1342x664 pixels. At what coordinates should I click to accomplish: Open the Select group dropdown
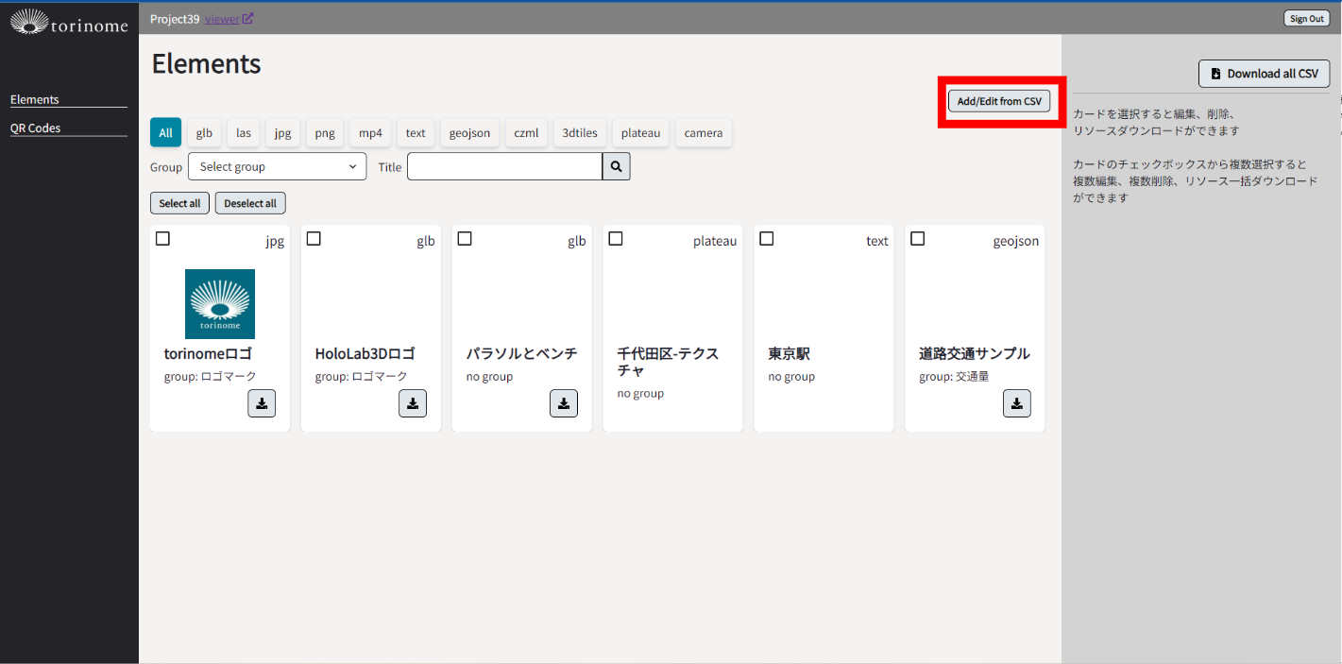(x=277, y=166)
